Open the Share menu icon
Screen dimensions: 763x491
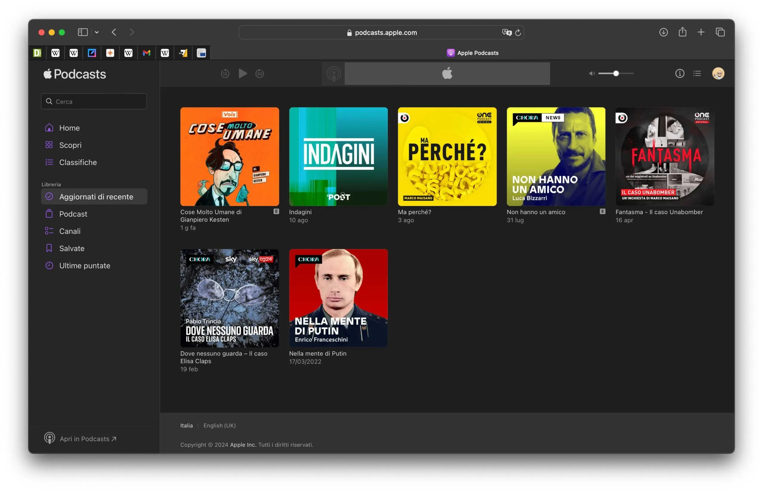pyautogui.click(x=682, y=32)
